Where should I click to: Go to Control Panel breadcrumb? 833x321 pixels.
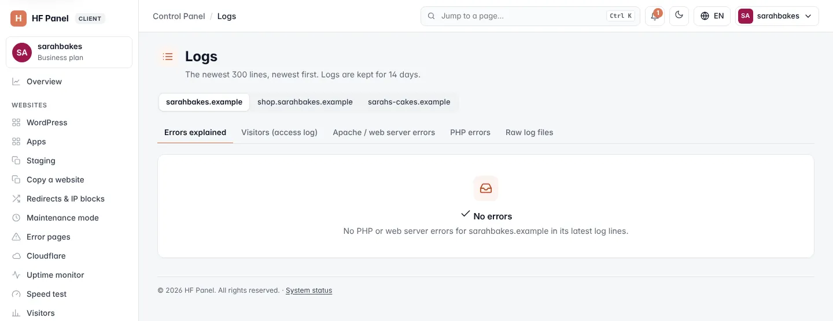(x=179, y=16)
